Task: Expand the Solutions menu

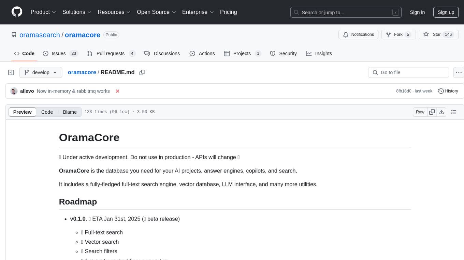Action: point(77,12)
